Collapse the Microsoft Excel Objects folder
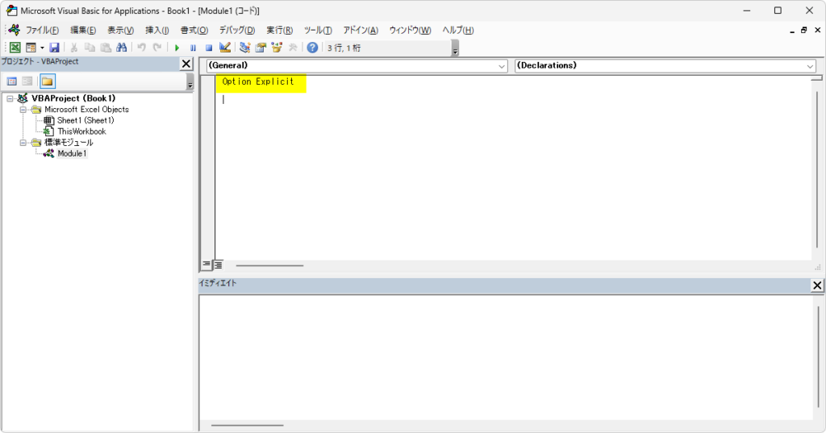 pos(23,110)
